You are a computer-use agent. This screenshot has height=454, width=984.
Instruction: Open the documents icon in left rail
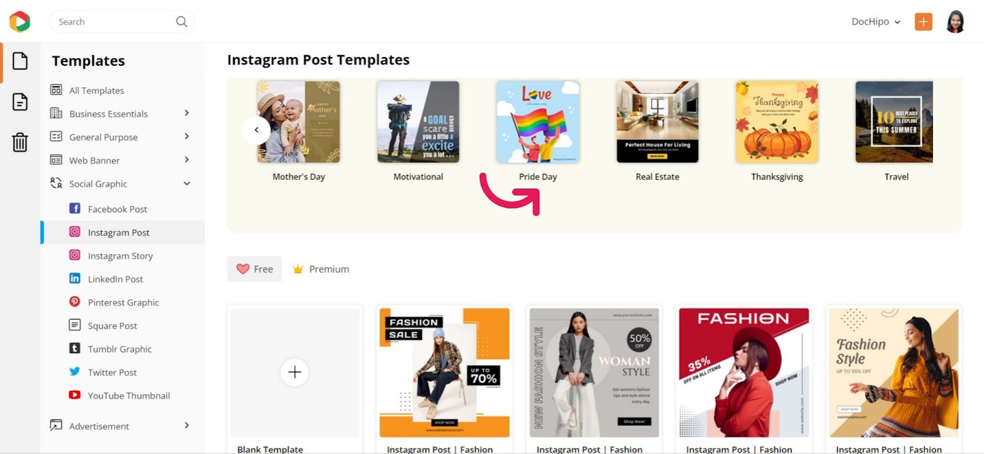pyautogui.click(x=20, y=101)
